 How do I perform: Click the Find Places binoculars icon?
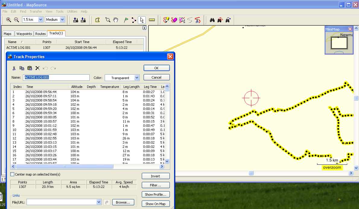212,20
